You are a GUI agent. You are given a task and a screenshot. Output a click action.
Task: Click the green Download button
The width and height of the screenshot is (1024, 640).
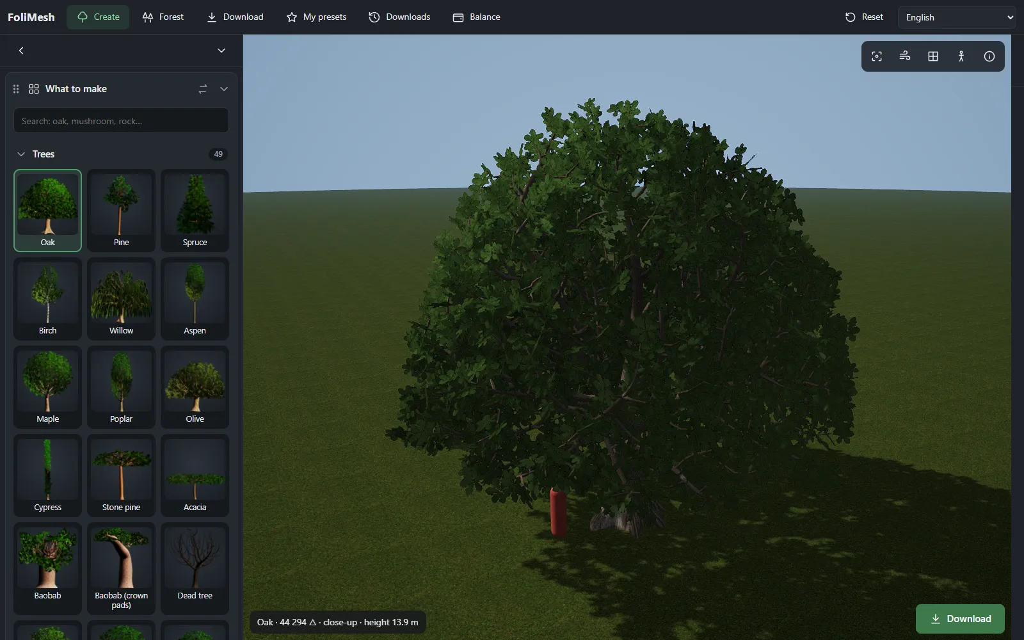(960, 619)
